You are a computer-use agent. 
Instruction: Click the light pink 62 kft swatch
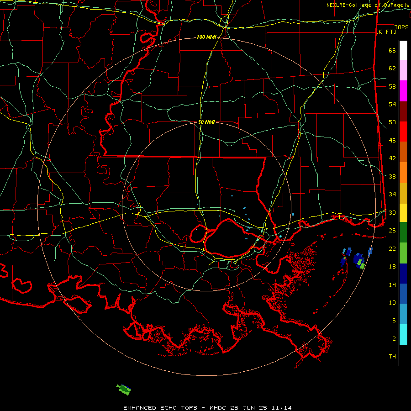[x=403, y=70]
